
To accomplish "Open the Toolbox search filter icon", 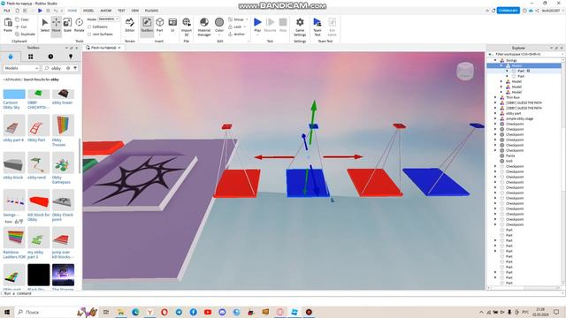I will pos(75,68).
